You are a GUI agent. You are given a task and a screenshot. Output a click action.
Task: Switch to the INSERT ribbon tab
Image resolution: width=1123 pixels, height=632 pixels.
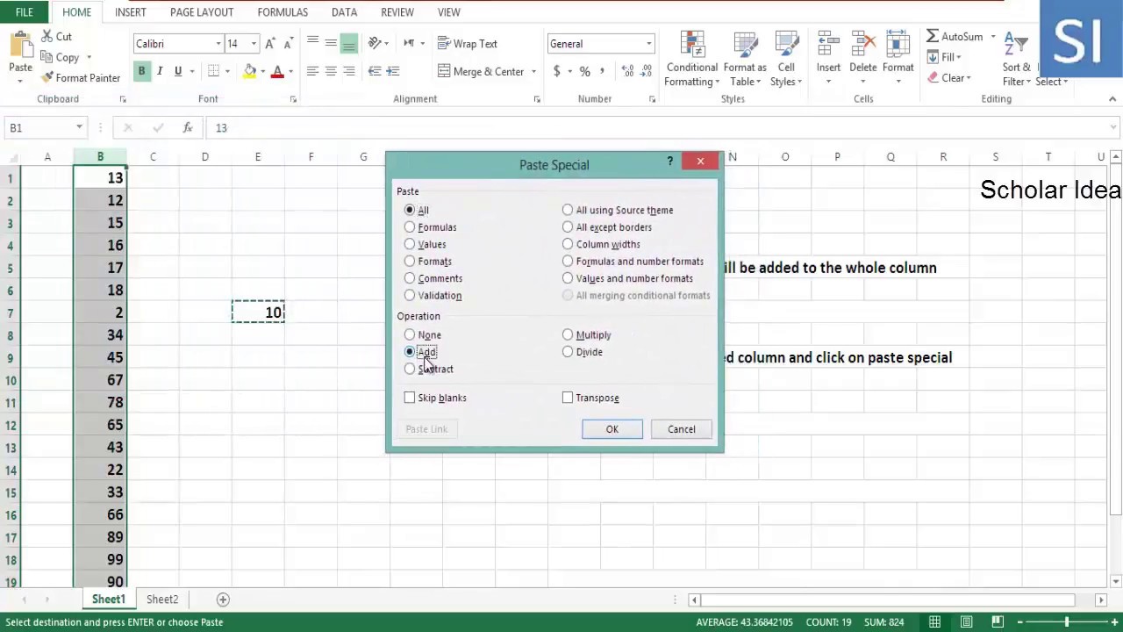pyautogui.click(x=130, y=12)
